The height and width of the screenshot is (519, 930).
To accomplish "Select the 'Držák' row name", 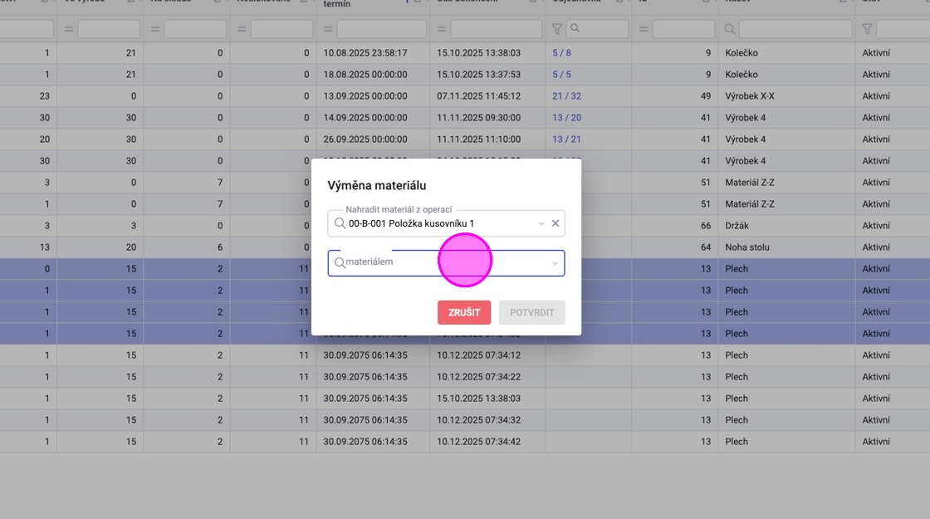I will coord(737,226).
